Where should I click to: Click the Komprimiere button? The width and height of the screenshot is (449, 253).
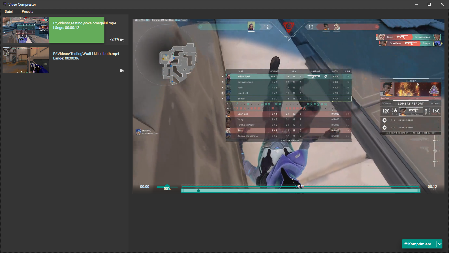pos(419,244)
